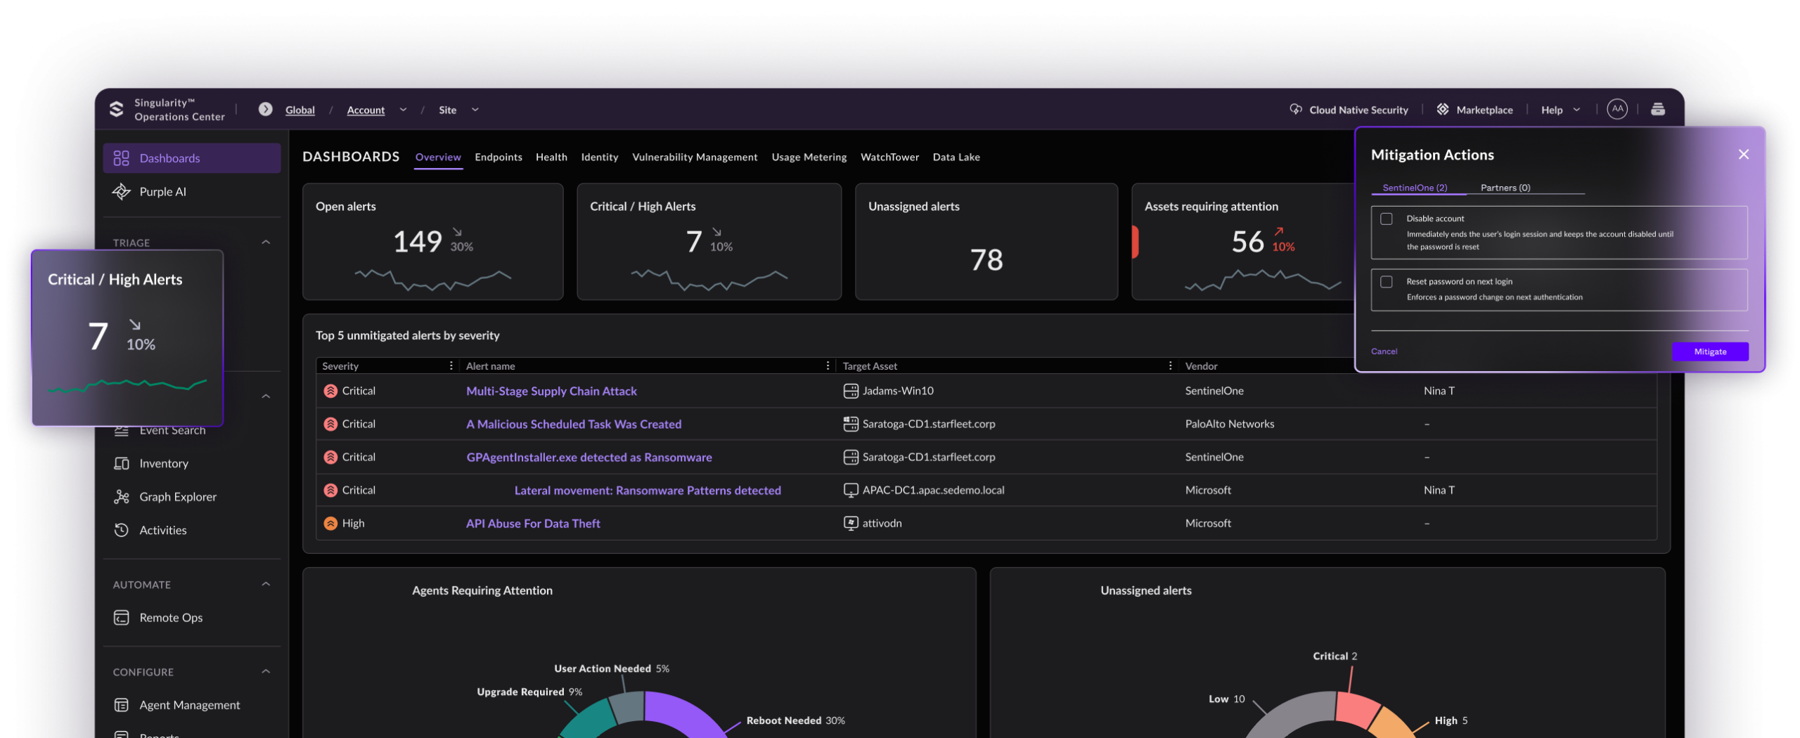This screenshot has height=738, width=1800.
Task: Click the Marketplace diamond icon
Action: click(1442, 109)
